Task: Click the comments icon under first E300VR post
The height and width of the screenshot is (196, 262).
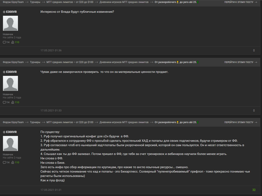Action: [x=4, y=42]
